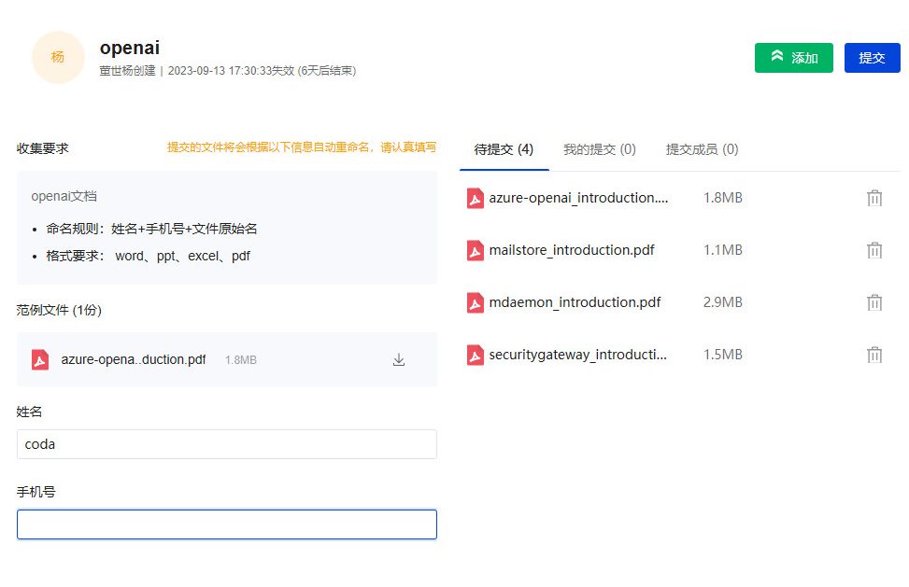This screenshot has height=587, width=909.
Task: Select mailstore_introduction.pdf file name
Action: pyautogui.click(x=572, y=250)
